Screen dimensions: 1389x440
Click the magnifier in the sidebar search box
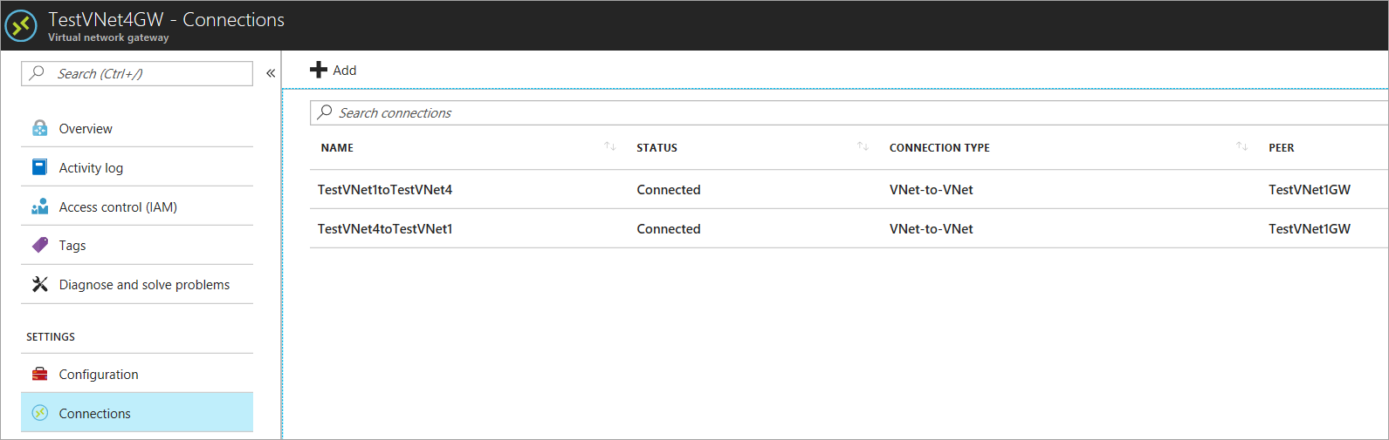point(37,73)
